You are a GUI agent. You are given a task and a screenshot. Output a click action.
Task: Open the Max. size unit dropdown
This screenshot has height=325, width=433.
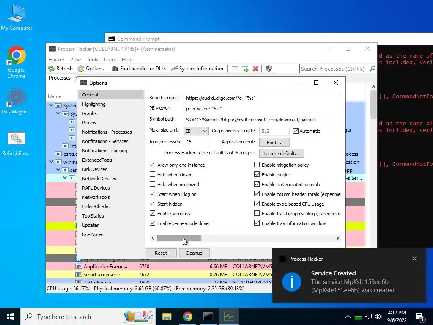tap(196, 131)
